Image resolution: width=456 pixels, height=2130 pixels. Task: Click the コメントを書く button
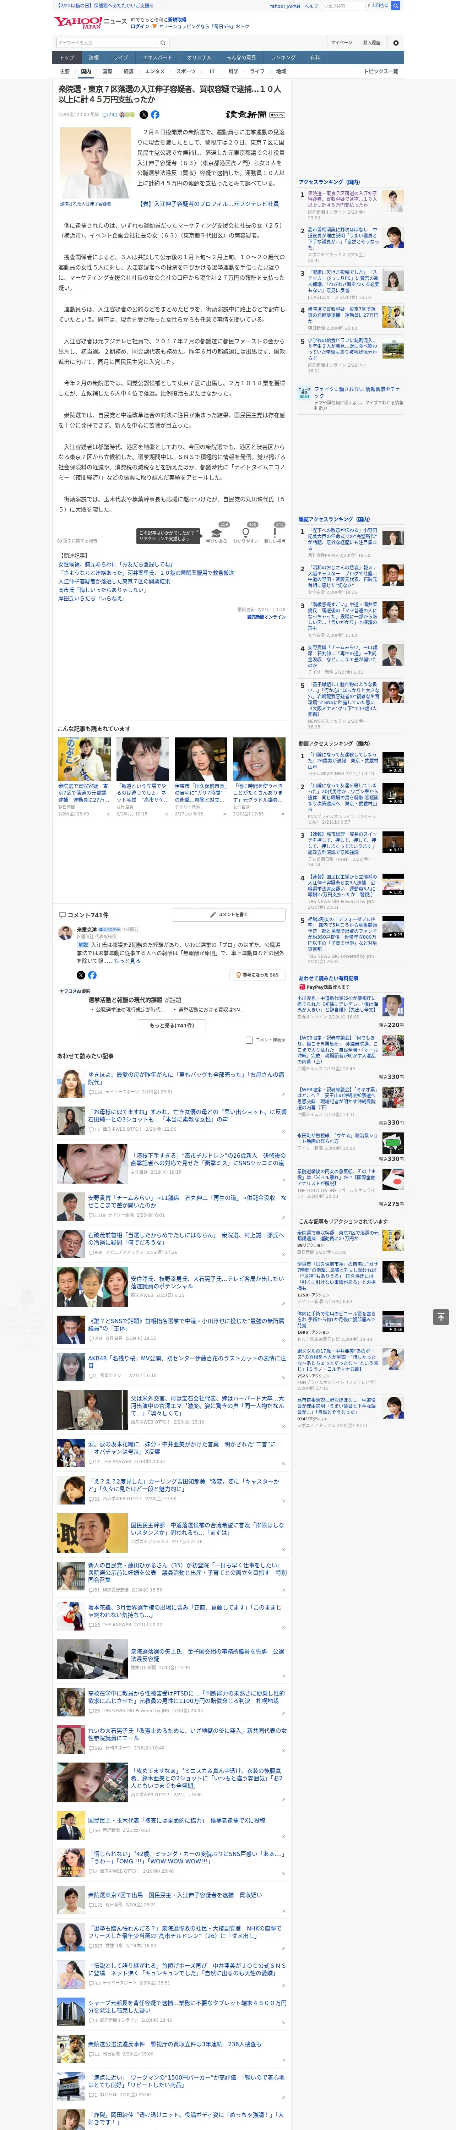[x=229, y=914]
